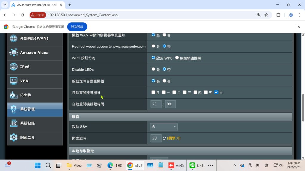Click the 系統記錄 log icon
305x171 pixels.
pos(14,123)
